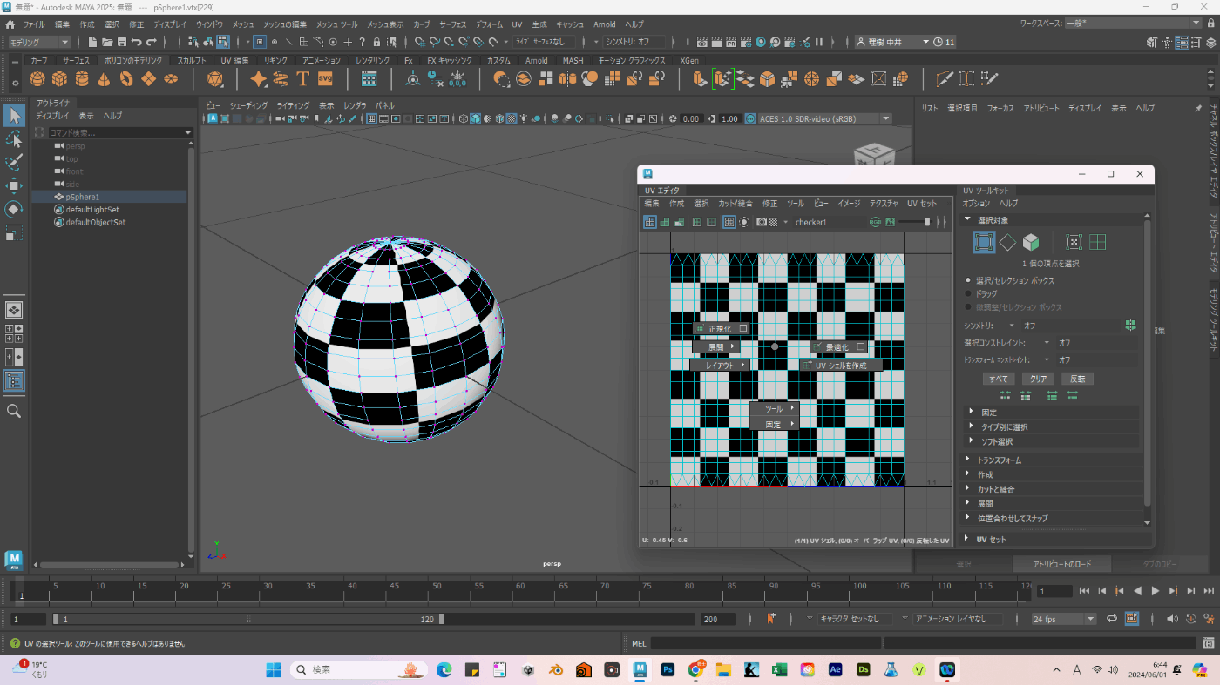Open the カット/縫合 menu in UV Editor

coord(735,203)
